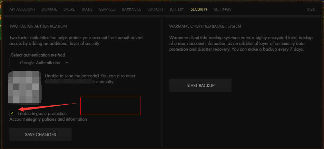Click the Warmane Encrypted Backup System heading

click(x=205, y=26)
